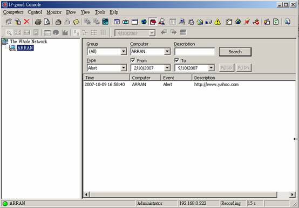Open the Monitor menu
Screen dimensions: 299x208
tap(54, 12)
